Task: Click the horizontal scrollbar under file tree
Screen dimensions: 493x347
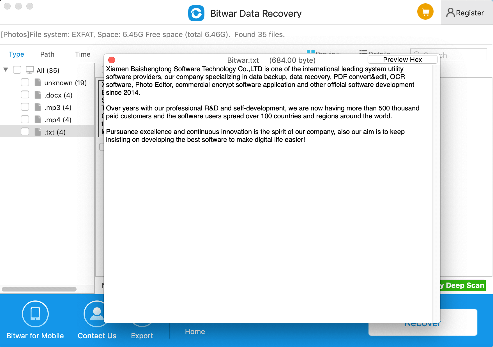Action: click(39, 289)
